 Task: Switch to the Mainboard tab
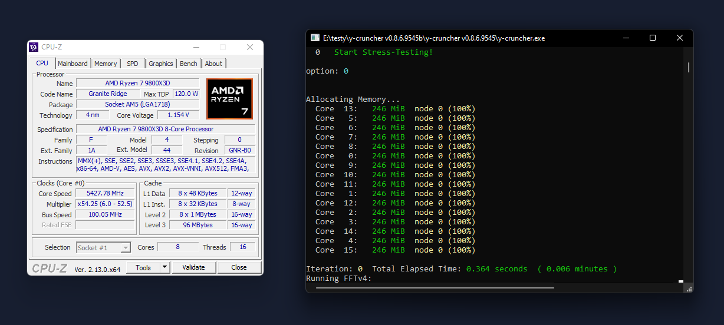point(73,64)
